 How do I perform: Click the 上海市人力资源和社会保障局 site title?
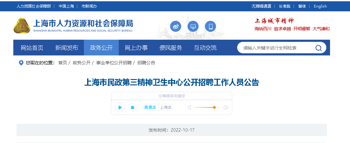tap(83, 23)
